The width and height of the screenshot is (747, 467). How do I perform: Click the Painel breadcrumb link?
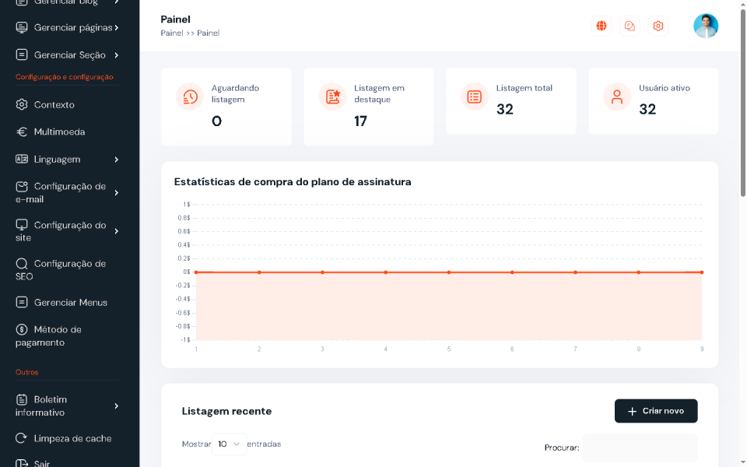[x=171, y=33]
